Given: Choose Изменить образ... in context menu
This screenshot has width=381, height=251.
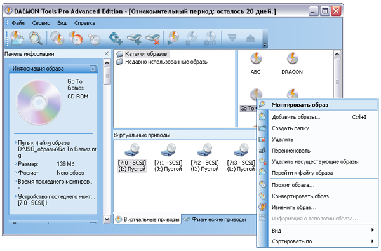Looking at the screenshot, I should point(317,207).
